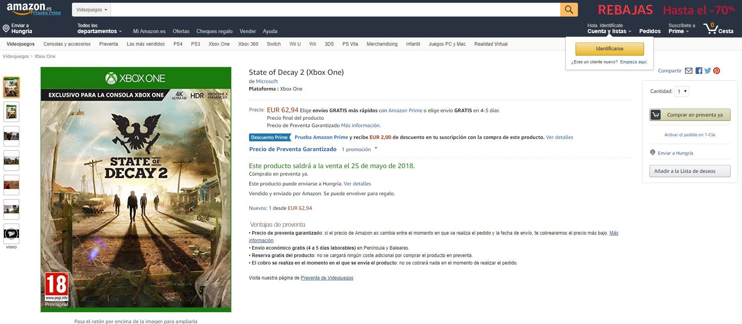The height and width of the screenshot is (324, 742).
Task: Share via the email envelope icon
Action: point(688,71)
